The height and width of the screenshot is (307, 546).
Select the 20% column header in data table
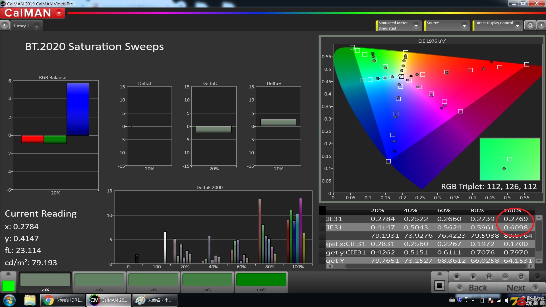377,210
